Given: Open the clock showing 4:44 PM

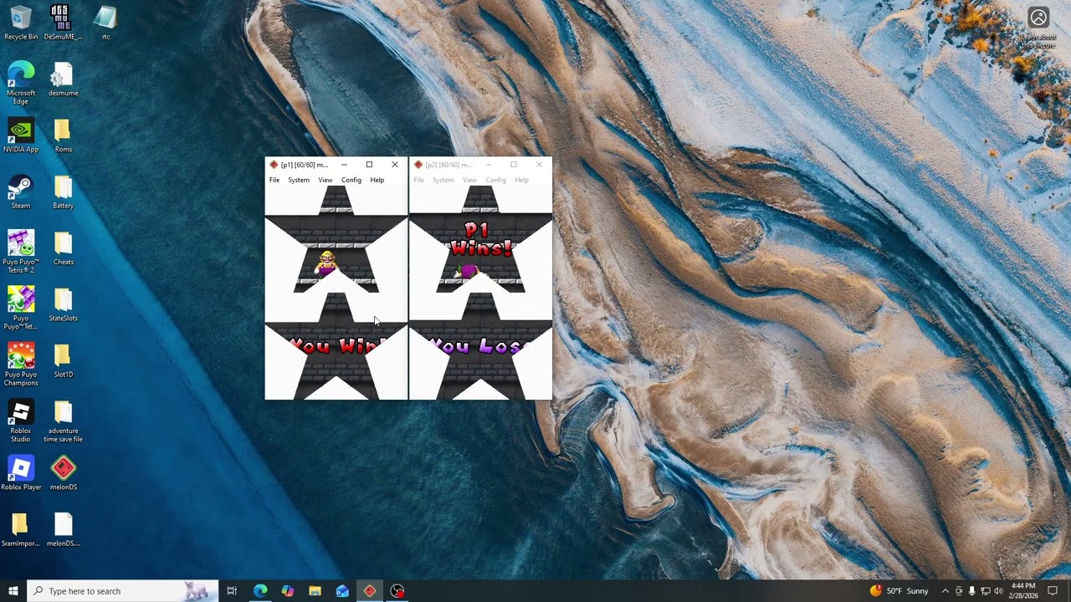Looking at the screenshot, I should pyautogui.click(x=1023, y=591).
